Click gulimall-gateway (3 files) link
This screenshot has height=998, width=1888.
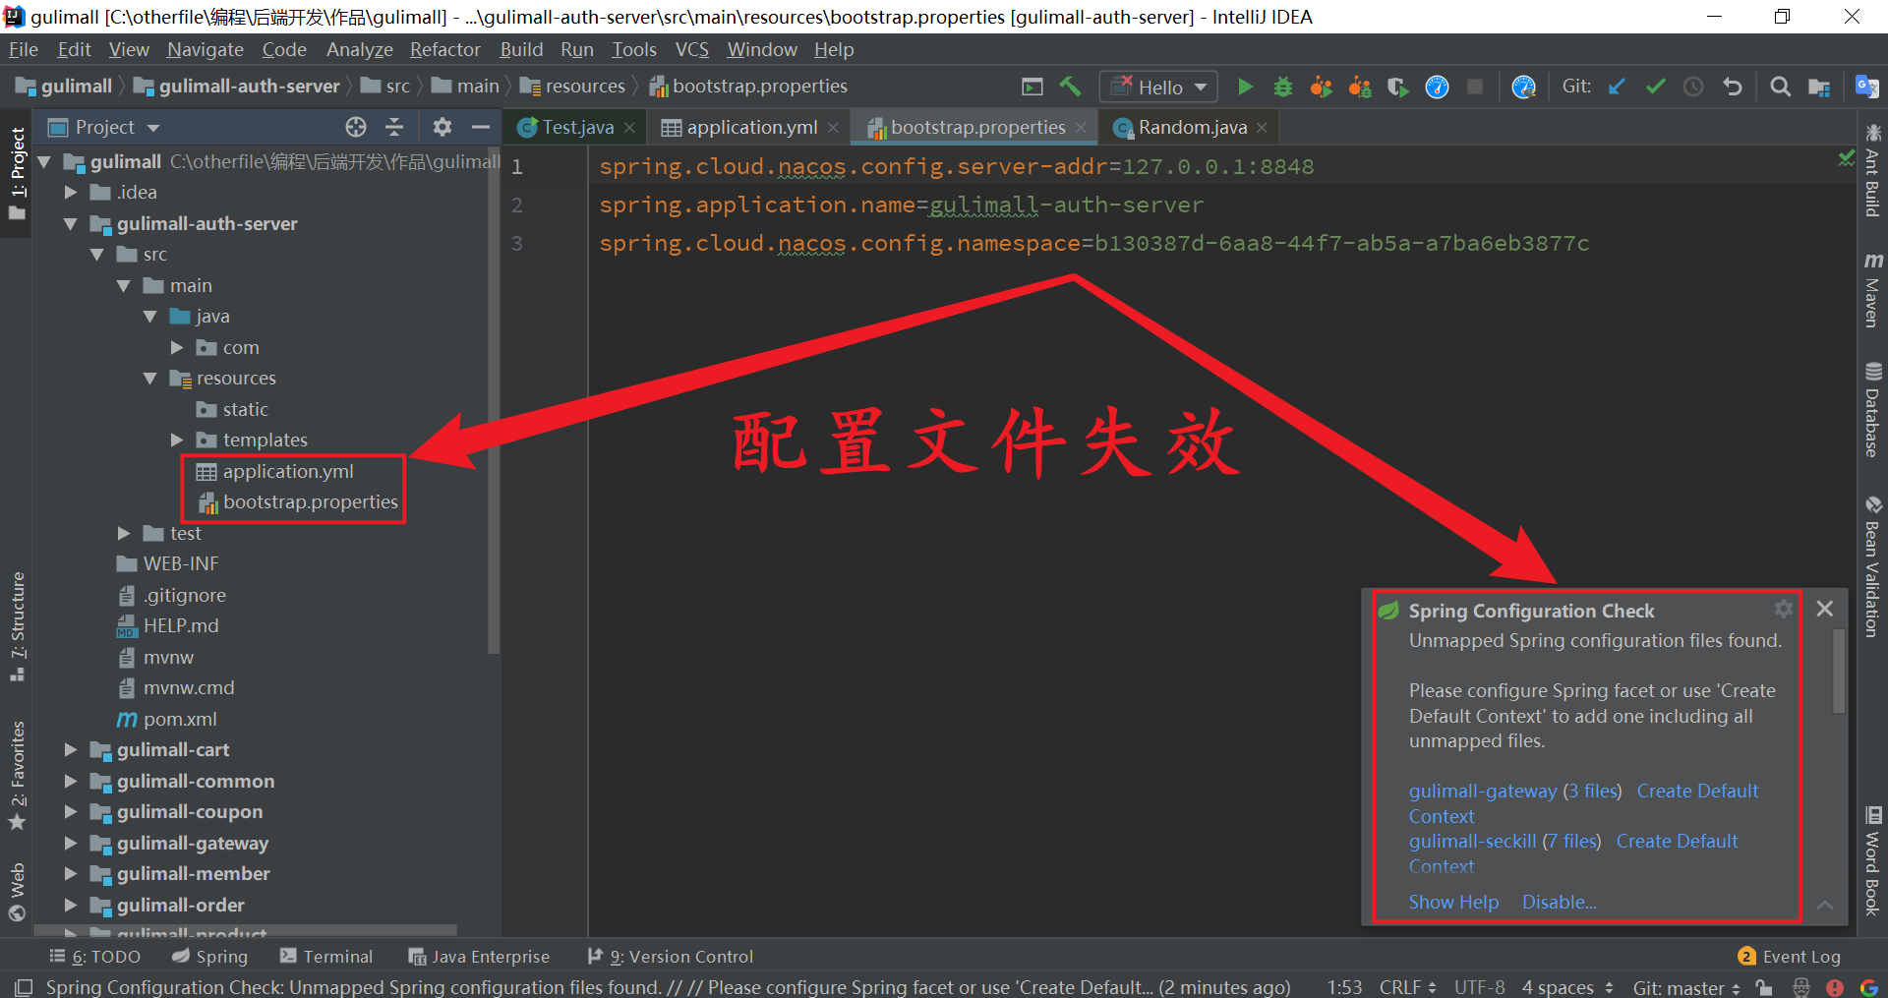click(1514, 791)
